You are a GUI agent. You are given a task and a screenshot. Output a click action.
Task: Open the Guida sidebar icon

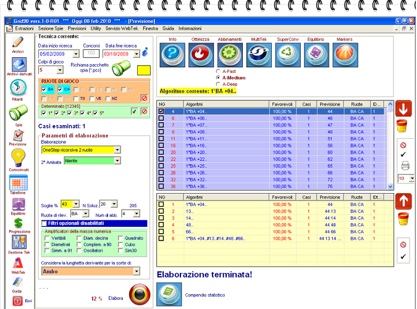pyautogui.click(x=17, y=282)
